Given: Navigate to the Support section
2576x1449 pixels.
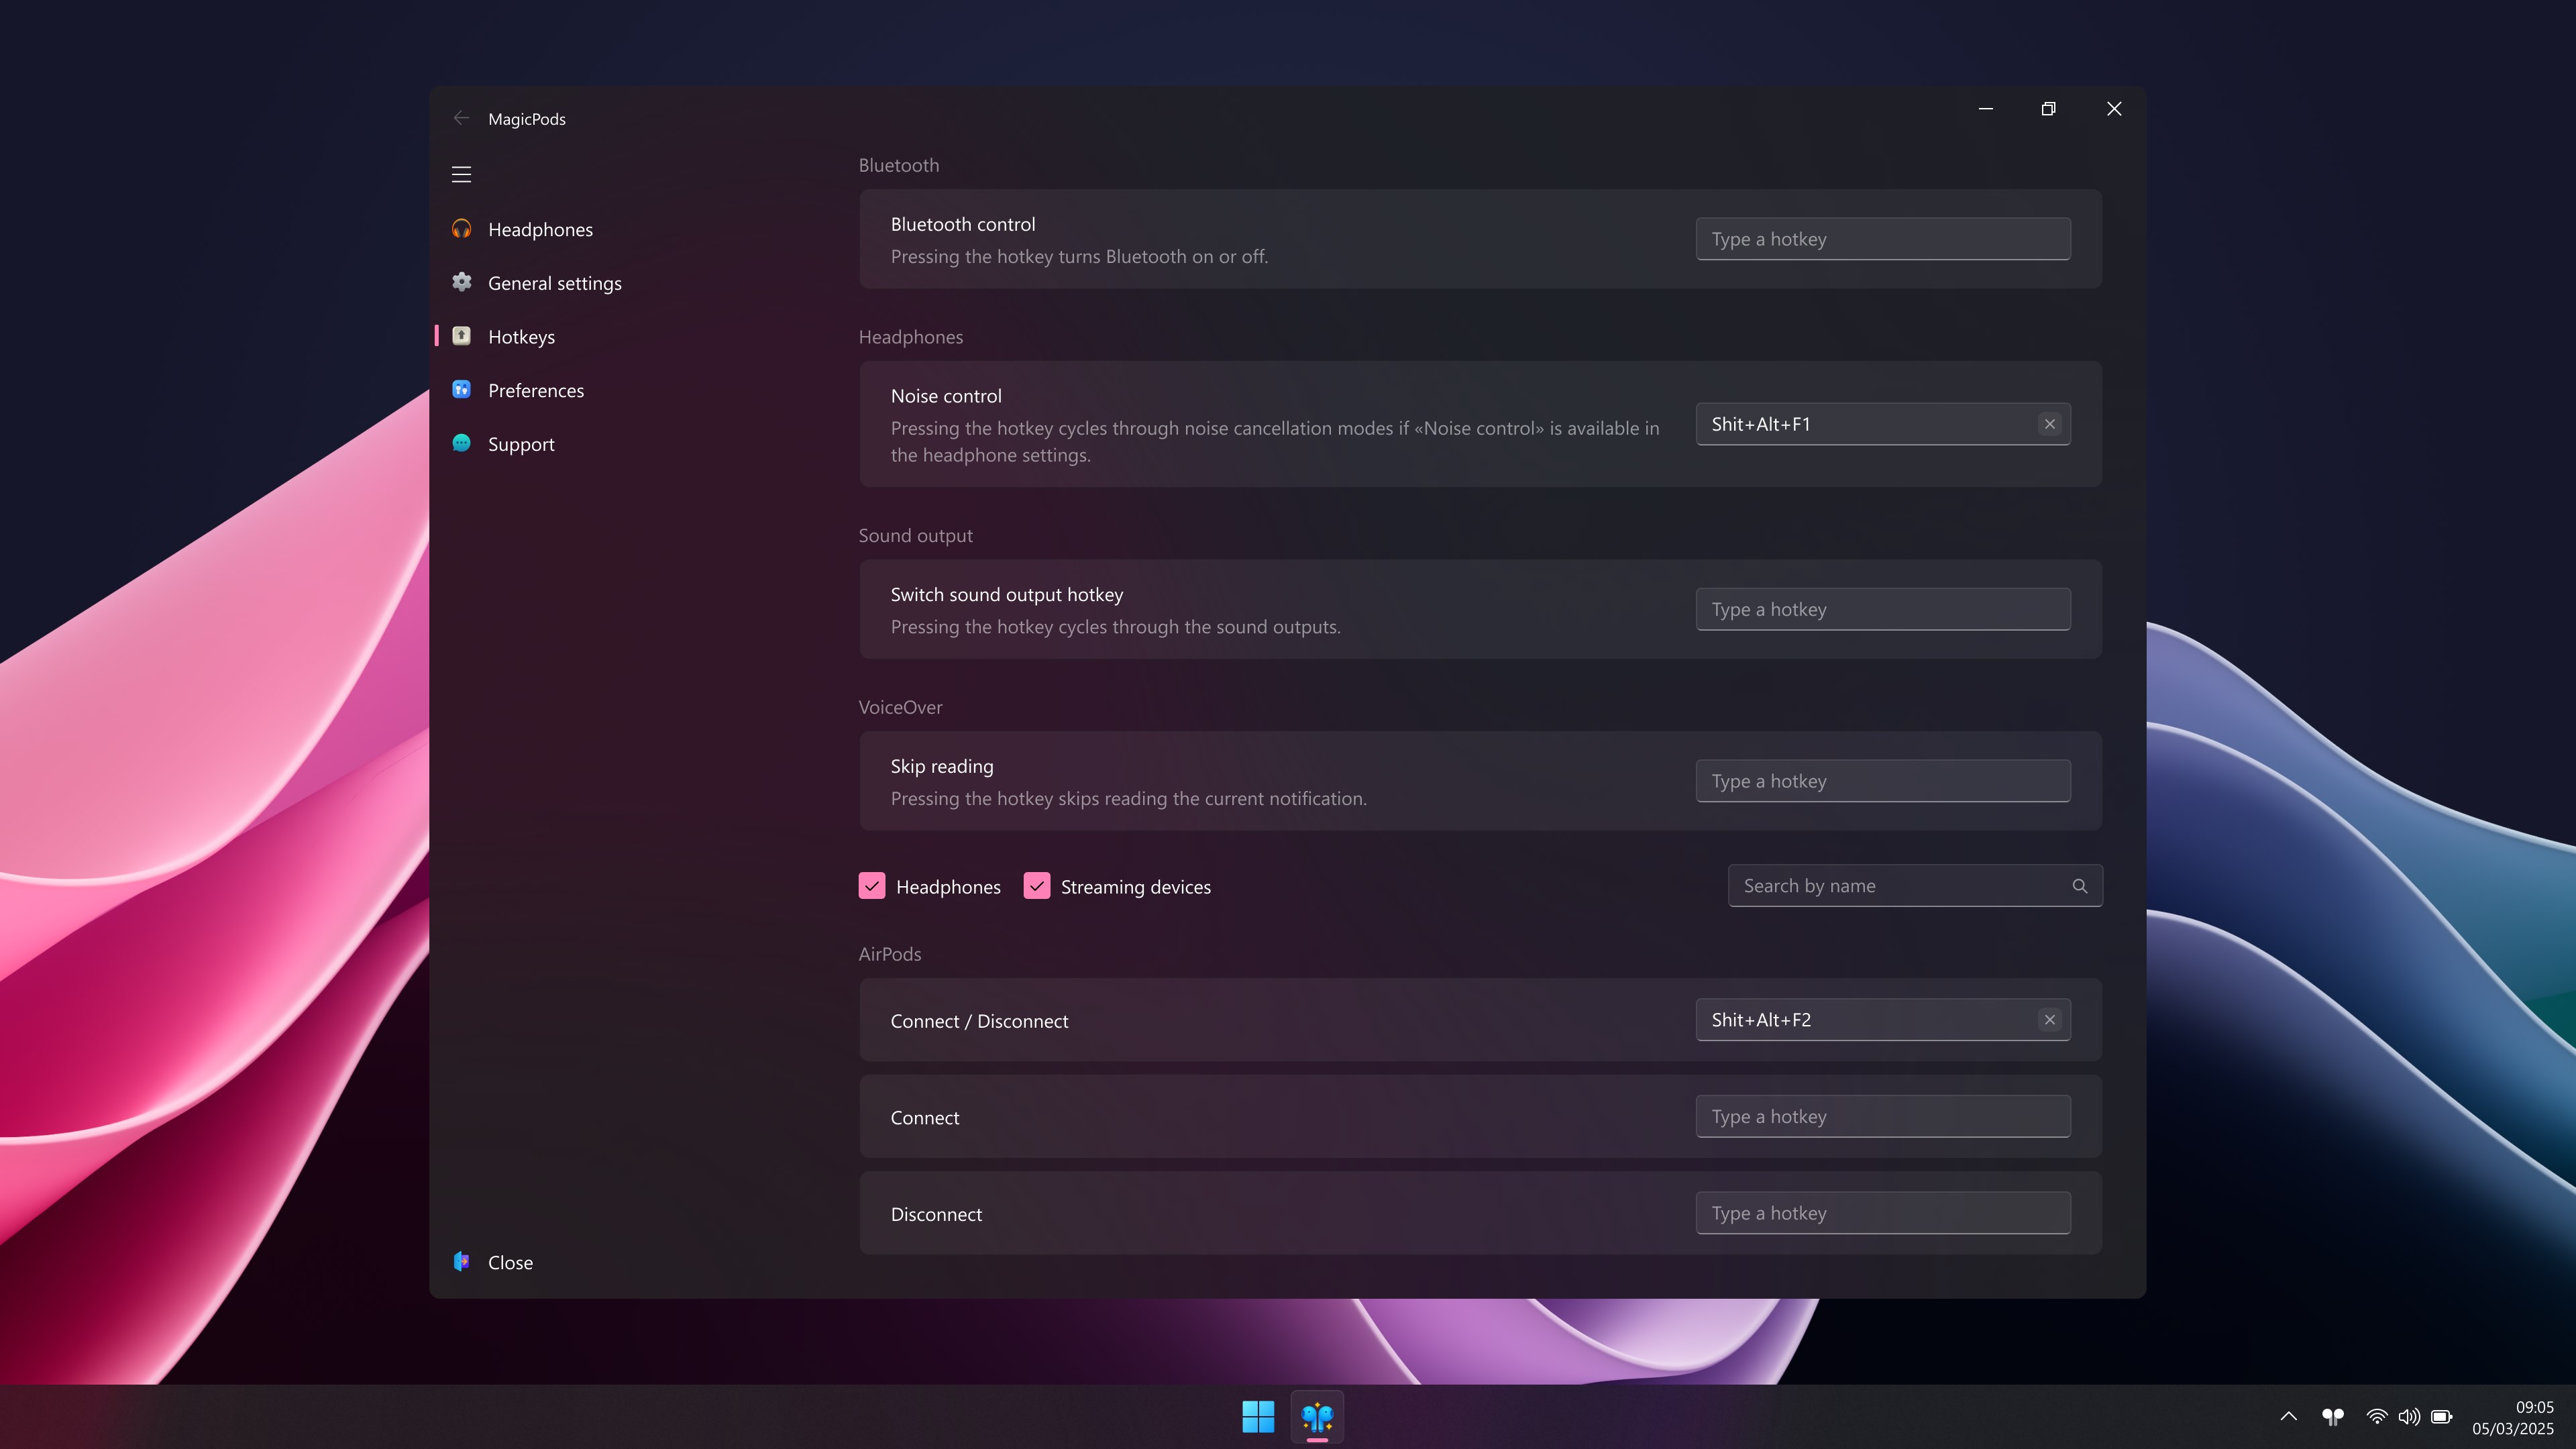Looking at the screenshot, I should 521,443.
